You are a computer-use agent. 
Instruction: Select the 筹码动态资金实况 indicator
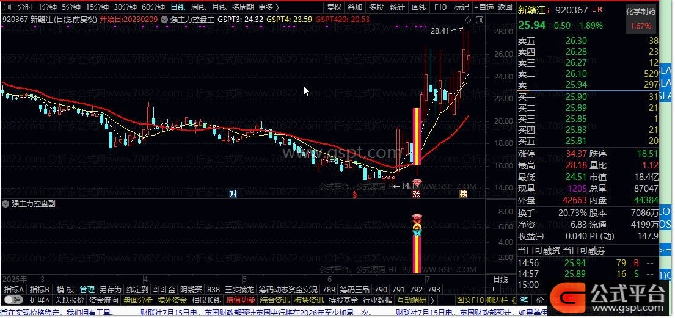pos(288,289)
